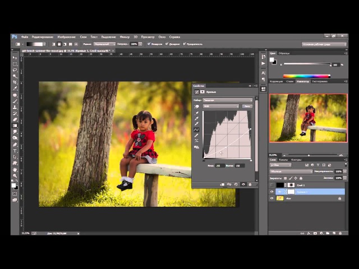Open opacity dropdown arrow in options bar
The height and width of the screenshot is (269, 359).
pyautogui.click(x=140, y=44)
